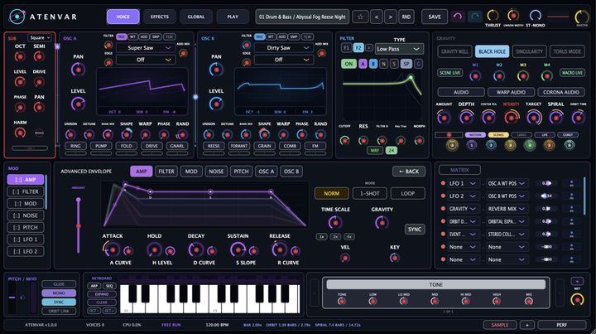The image size is (596, 334).
Task: Select the FILTER envelope tab
Action: point(166,172)
